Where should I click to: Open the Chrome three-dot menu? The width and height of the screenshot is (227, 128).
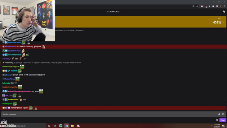tap(225, 6)
